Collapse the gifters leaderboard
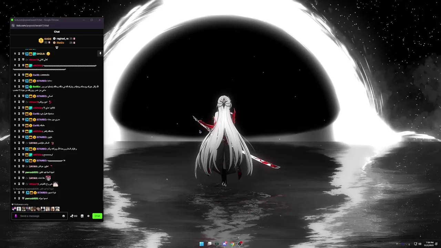 click(57, 48)
